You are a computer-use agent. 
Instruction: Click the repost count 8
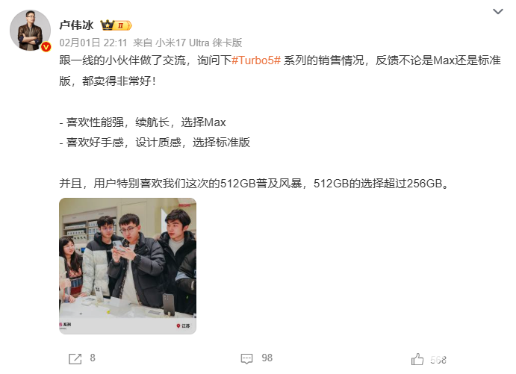[93, 358]
